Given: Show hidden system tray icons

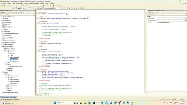Looking at the screenshot, I should click(165, 103).
